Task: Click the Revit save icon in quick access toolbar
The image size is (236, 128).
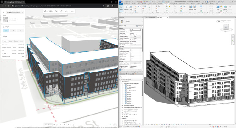Action: (x=127, y=2)
